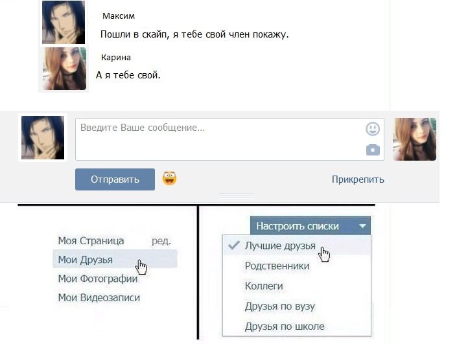Open Карина's profile photo beside message box
This screenshot has width=457, height=344.
click(414, 139)
